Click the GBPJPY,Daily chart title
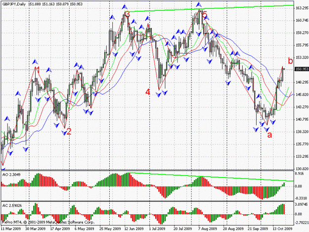 [14, 4]
